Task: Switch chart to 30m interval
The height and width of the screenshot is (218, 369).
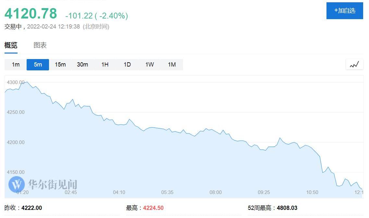Action: (x=82, y=65)
